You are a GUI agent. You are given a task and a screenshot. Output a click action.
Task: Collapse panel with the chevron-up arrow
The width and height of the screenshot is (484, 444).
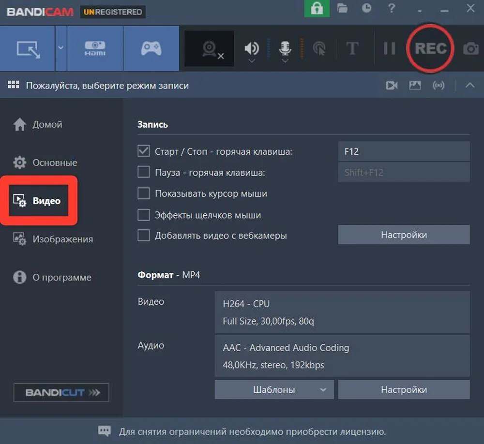pyautogui.click(x=469, y=86)
